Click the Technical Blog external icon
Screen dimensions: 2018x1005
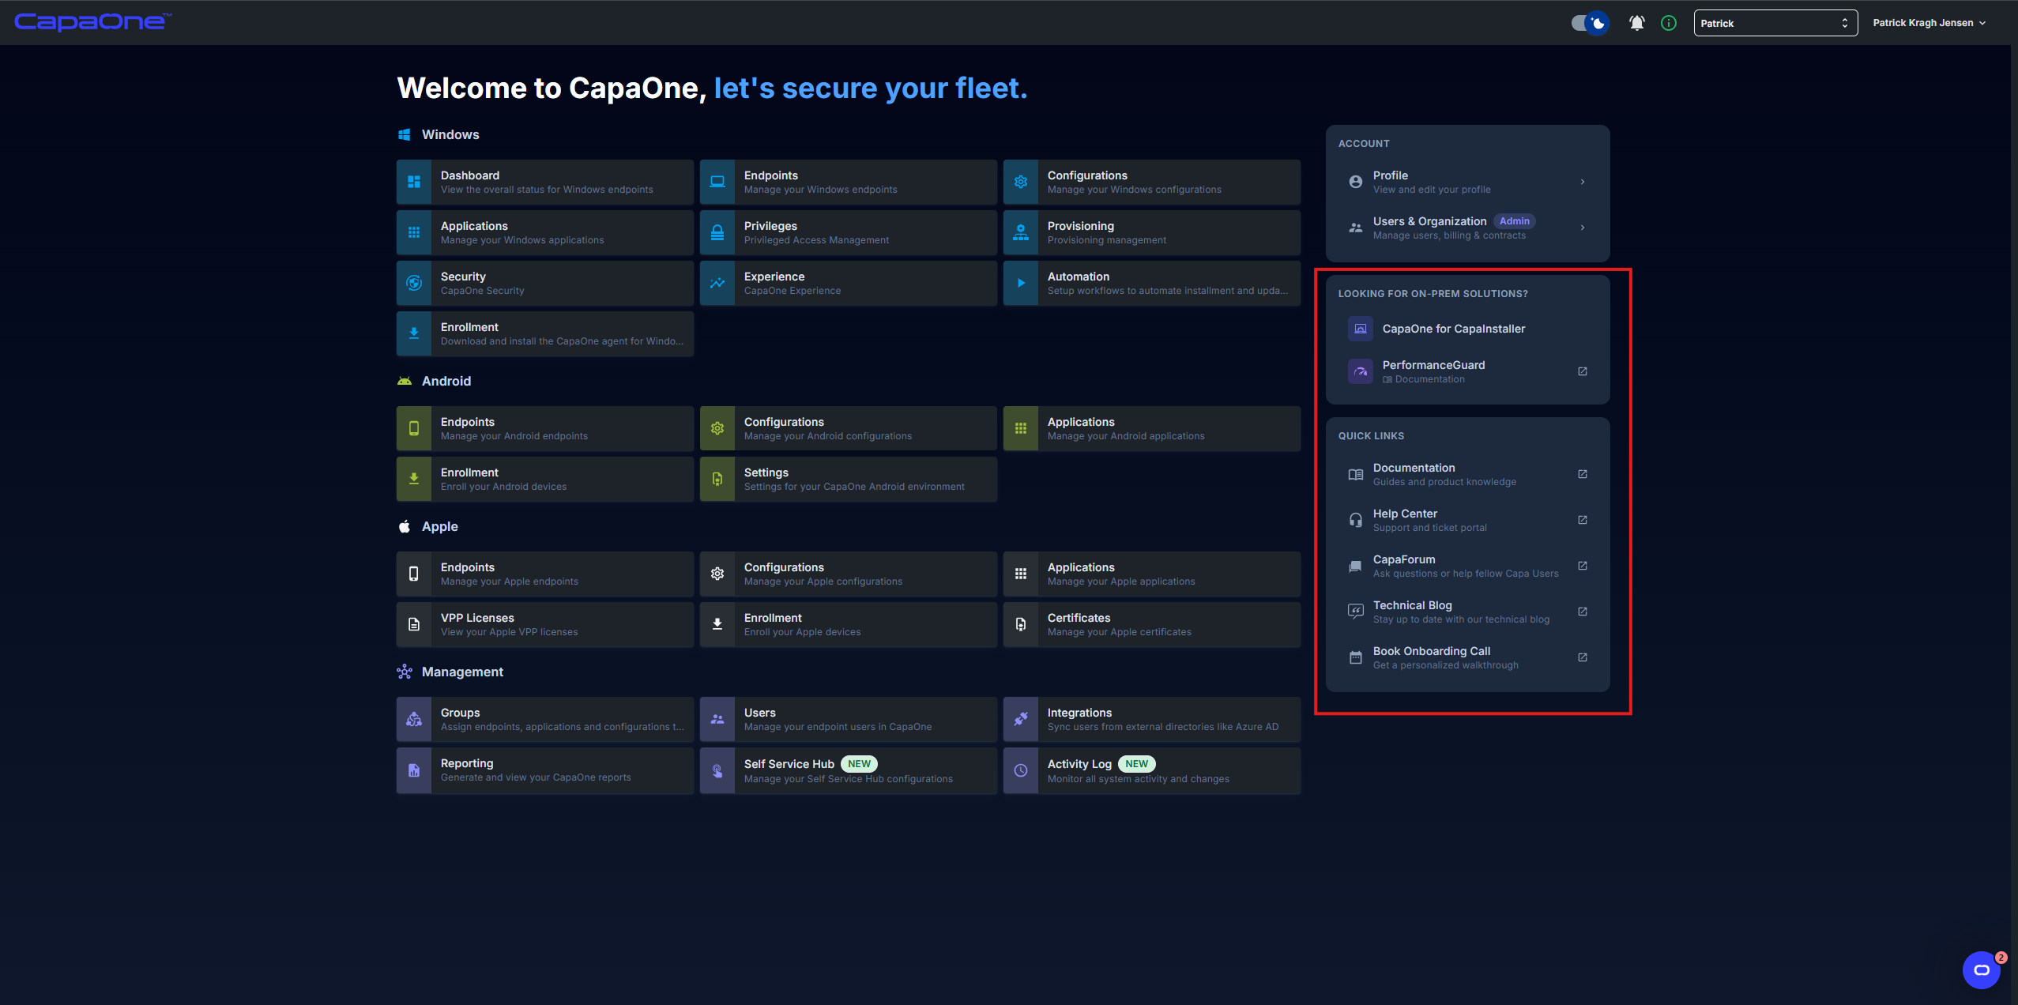pos(1583,612)
